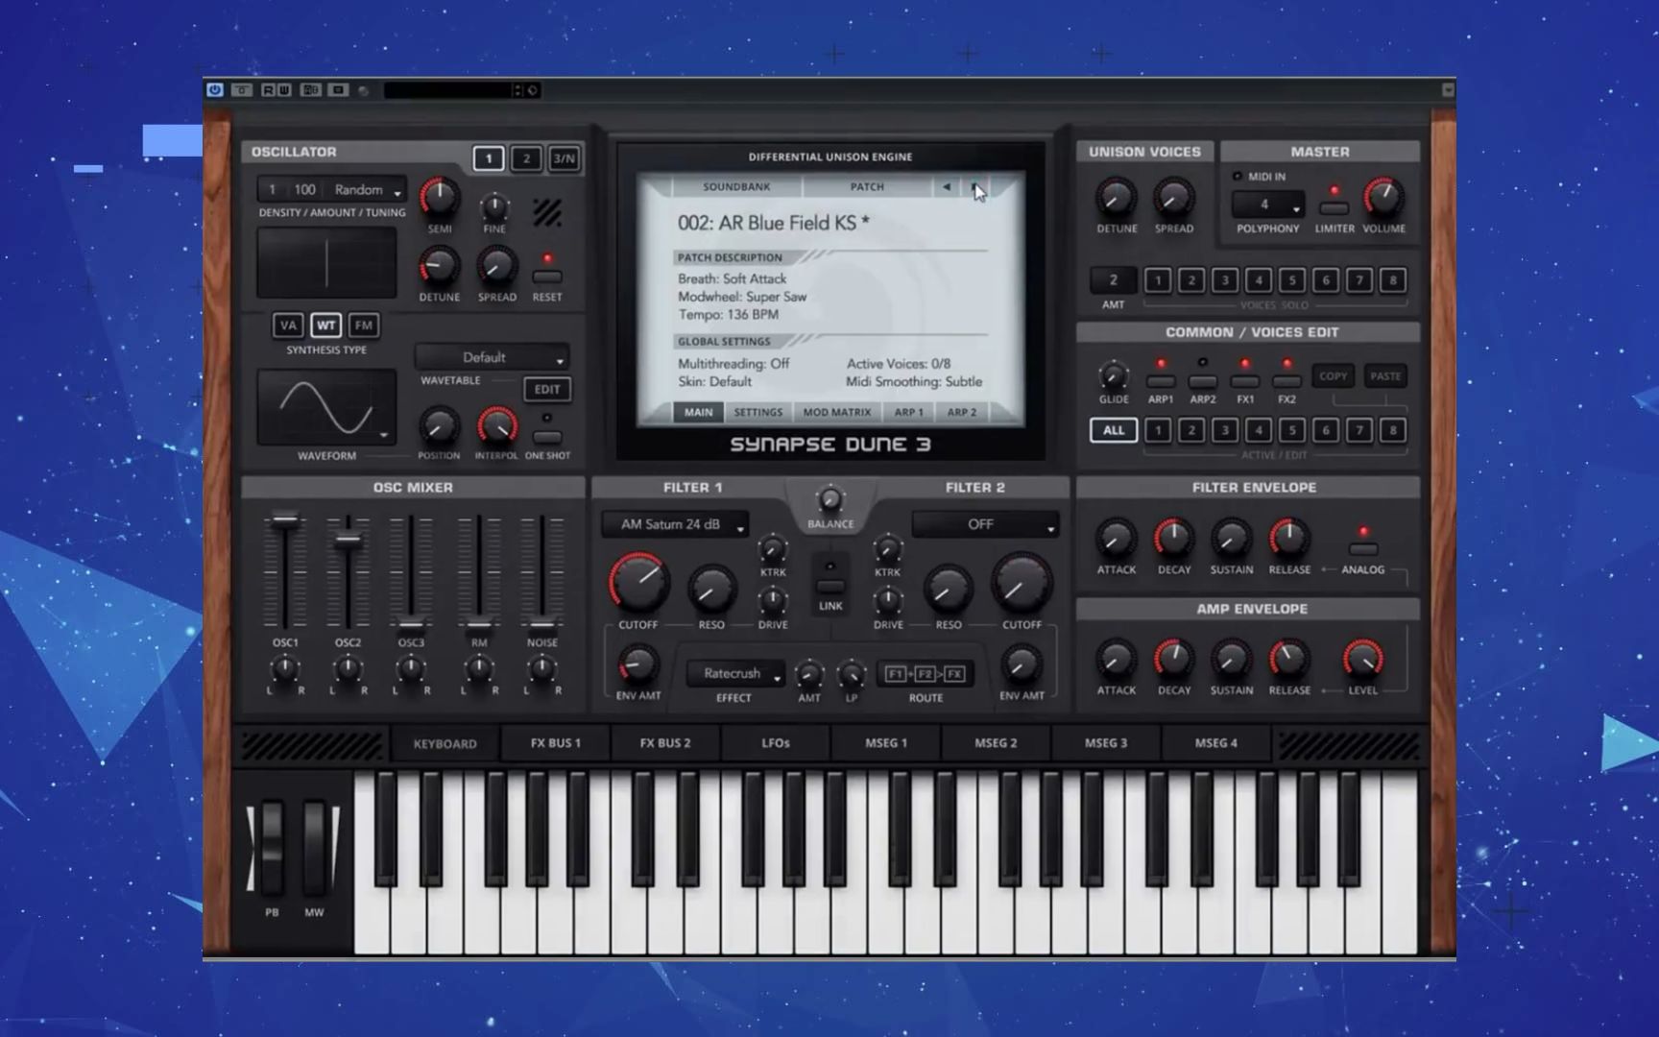Open the waveform display dropdown arrow
1659x1037 pixels.
coord(384,435)
